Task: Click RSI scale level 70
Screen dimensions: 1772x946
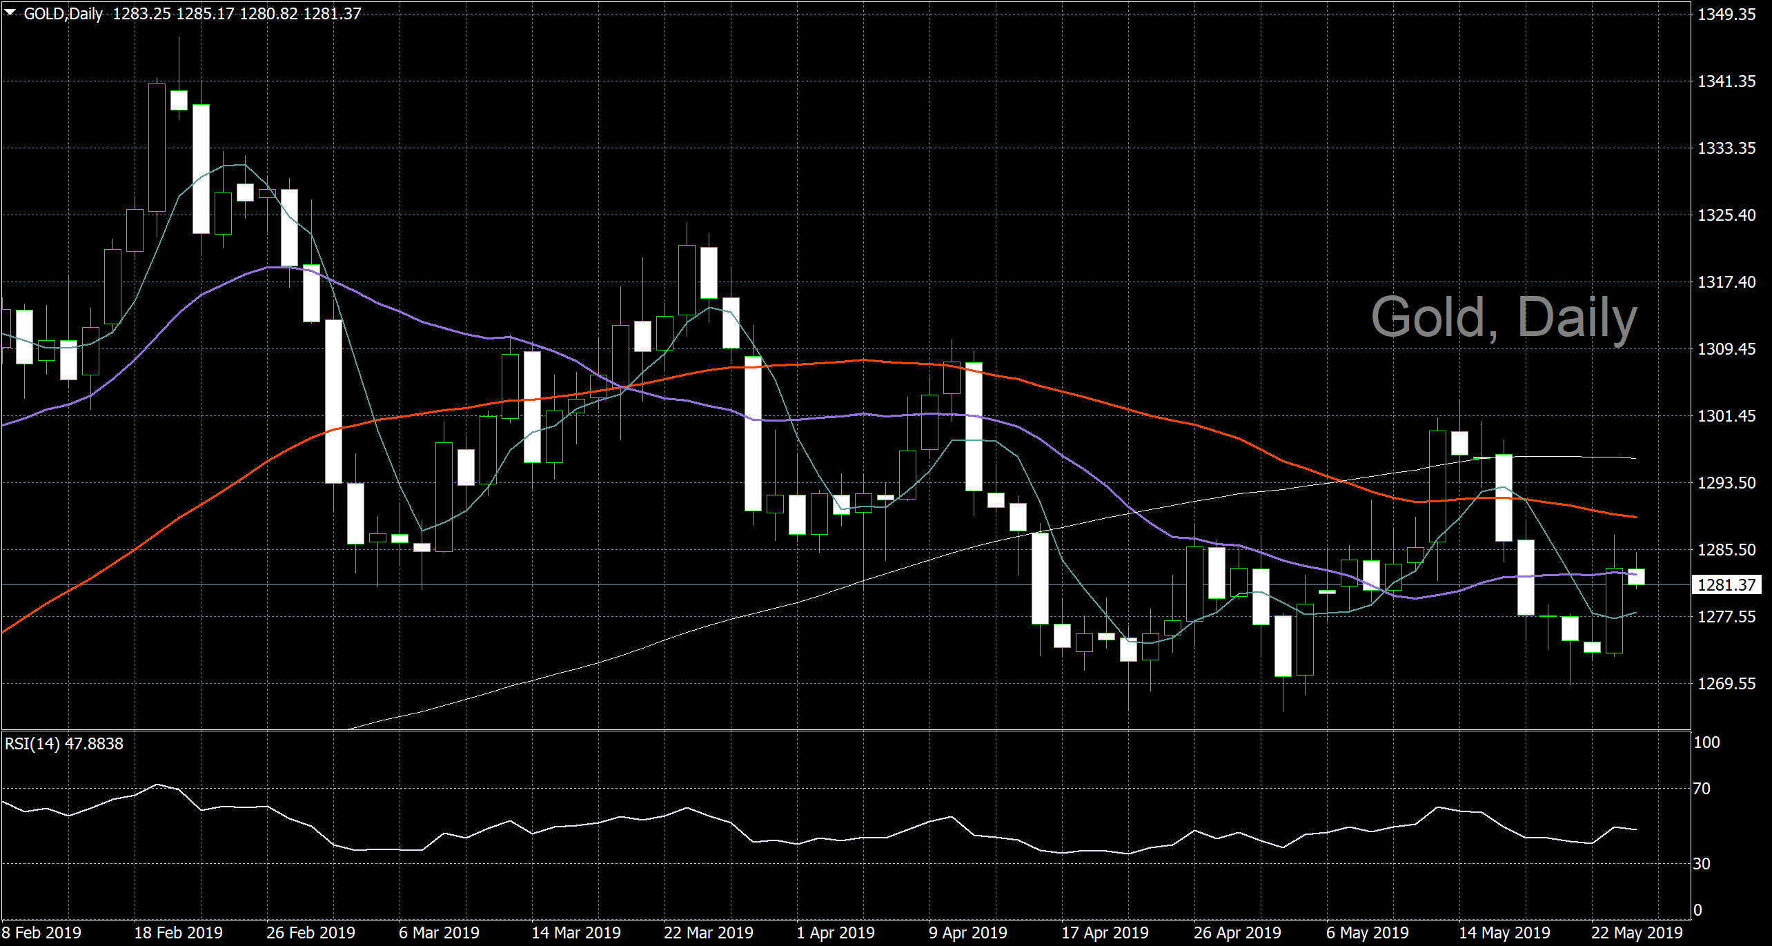Action: point(1702,789)
